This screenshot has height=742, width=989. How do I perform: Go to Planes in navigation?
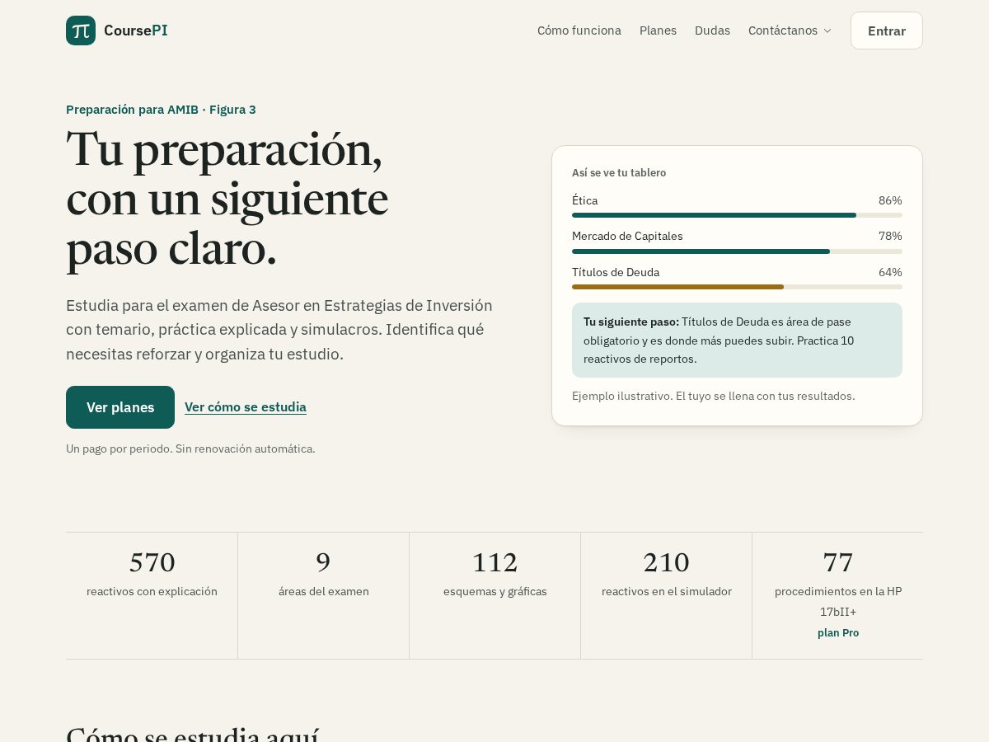coord(658,31)
